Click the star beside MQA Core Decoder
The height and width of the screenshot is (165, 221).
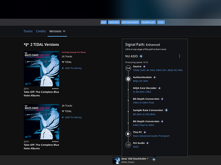[x=159, y=88]
